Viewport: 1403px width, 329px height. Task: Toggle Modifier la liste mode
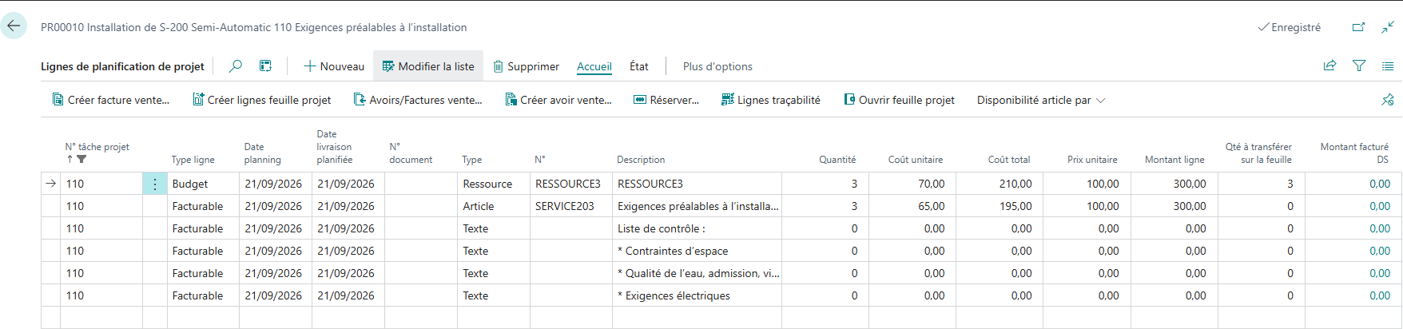[428, 66]
